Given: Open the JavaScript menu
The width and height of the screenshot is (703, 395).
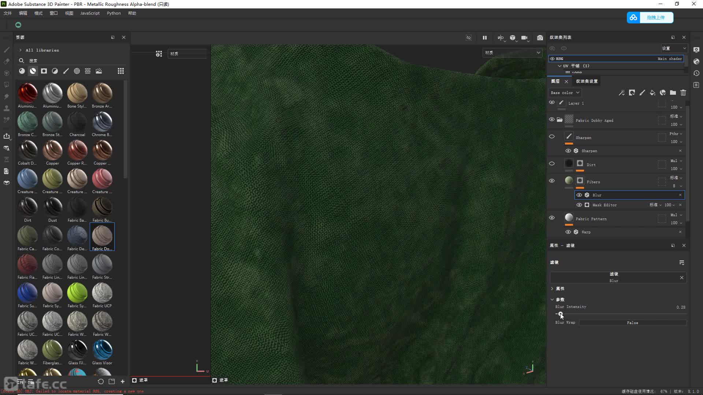Looking at the screenshot, I should click(x=90, y=13).
